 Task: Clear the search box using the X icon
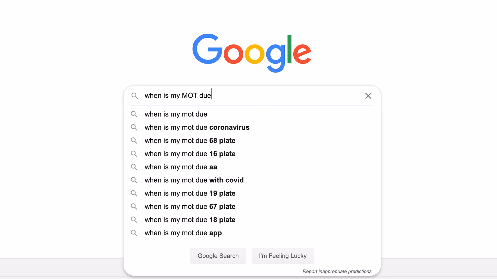(368, 96)
